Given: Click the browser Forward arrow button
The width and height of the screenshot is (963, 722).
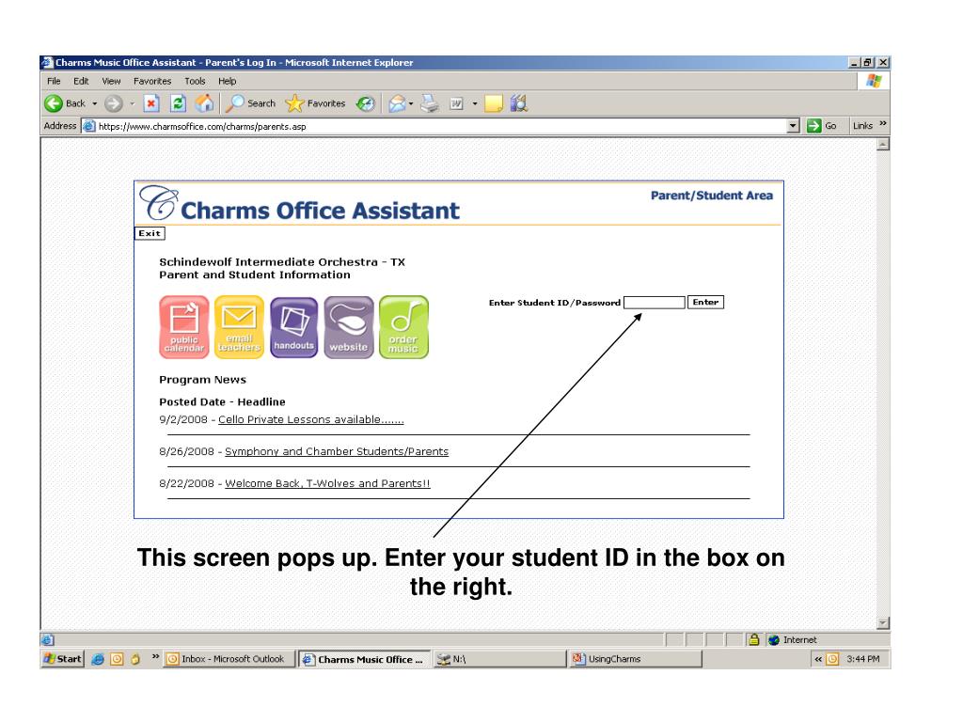Looking at the screenshot, I should pyautogui.click(x=113, y=103).
